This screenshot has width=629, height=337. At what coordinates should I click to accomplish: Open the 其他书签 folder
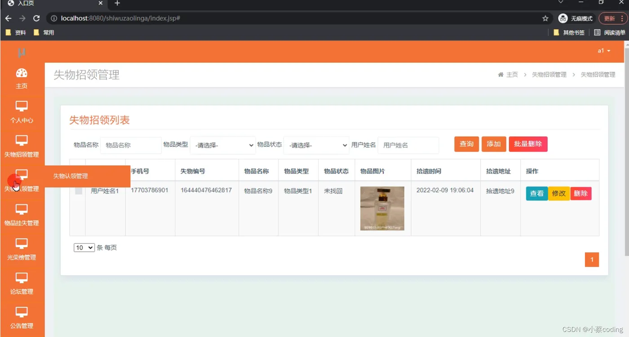coord(569,32)
